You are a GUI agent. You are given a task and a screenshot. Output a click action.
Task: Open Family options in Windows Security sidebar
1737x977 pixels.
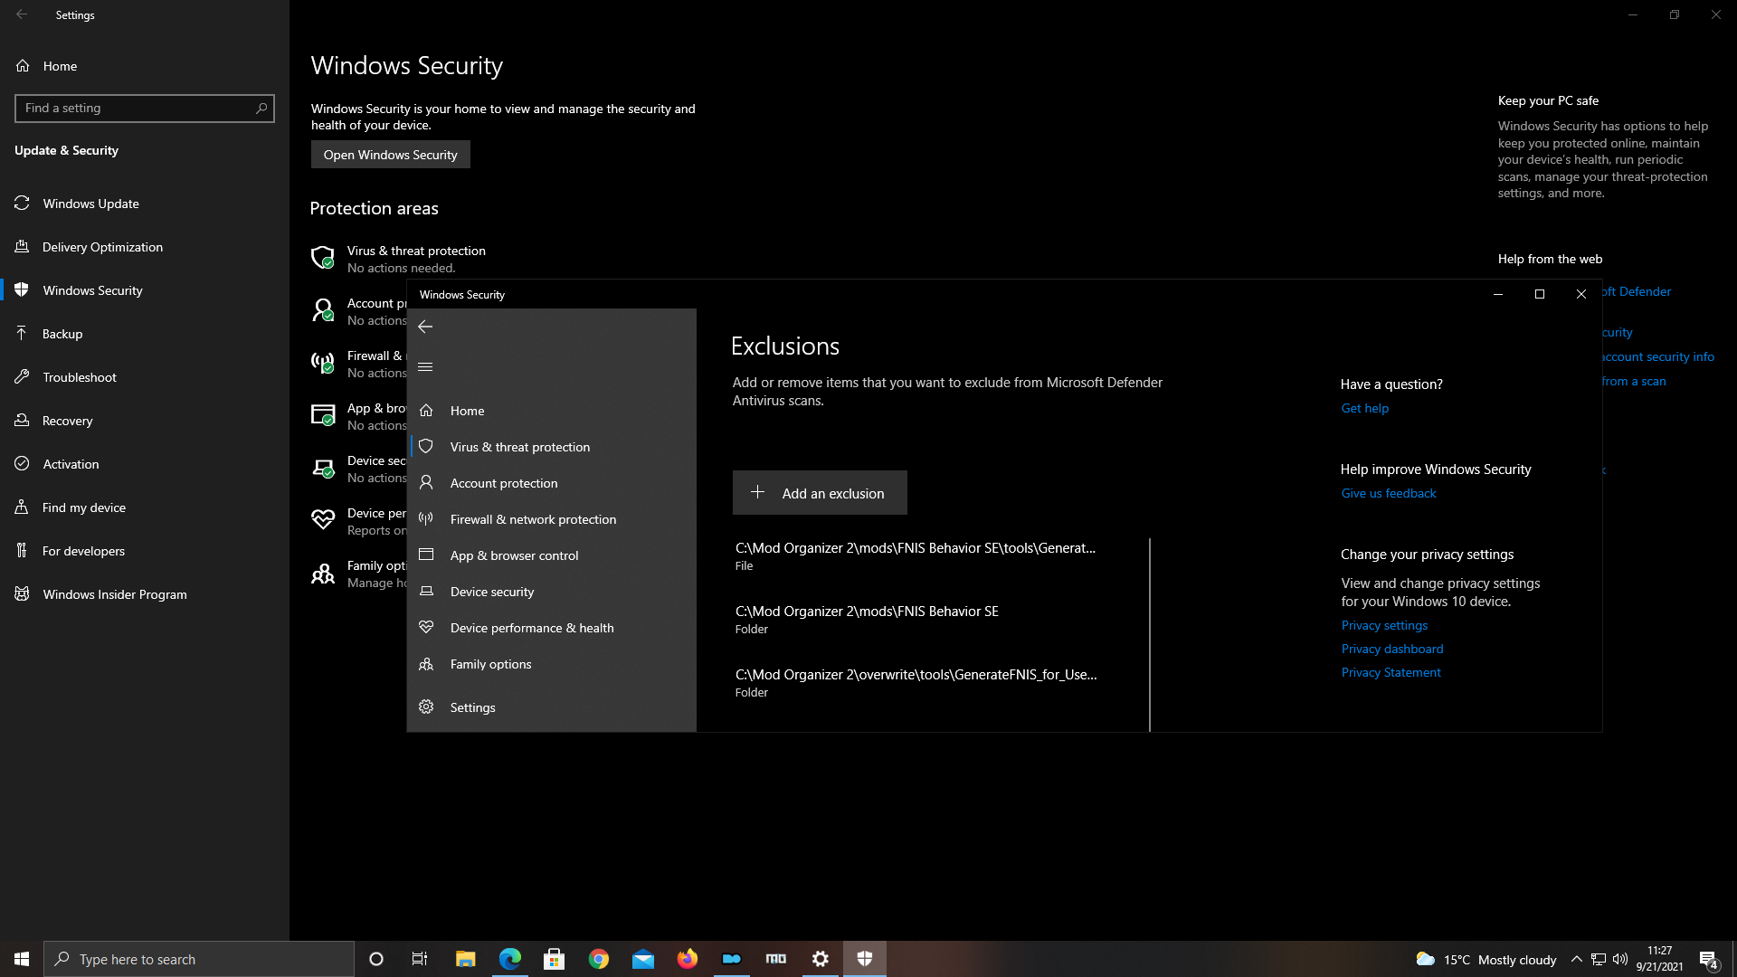point(552,664)
